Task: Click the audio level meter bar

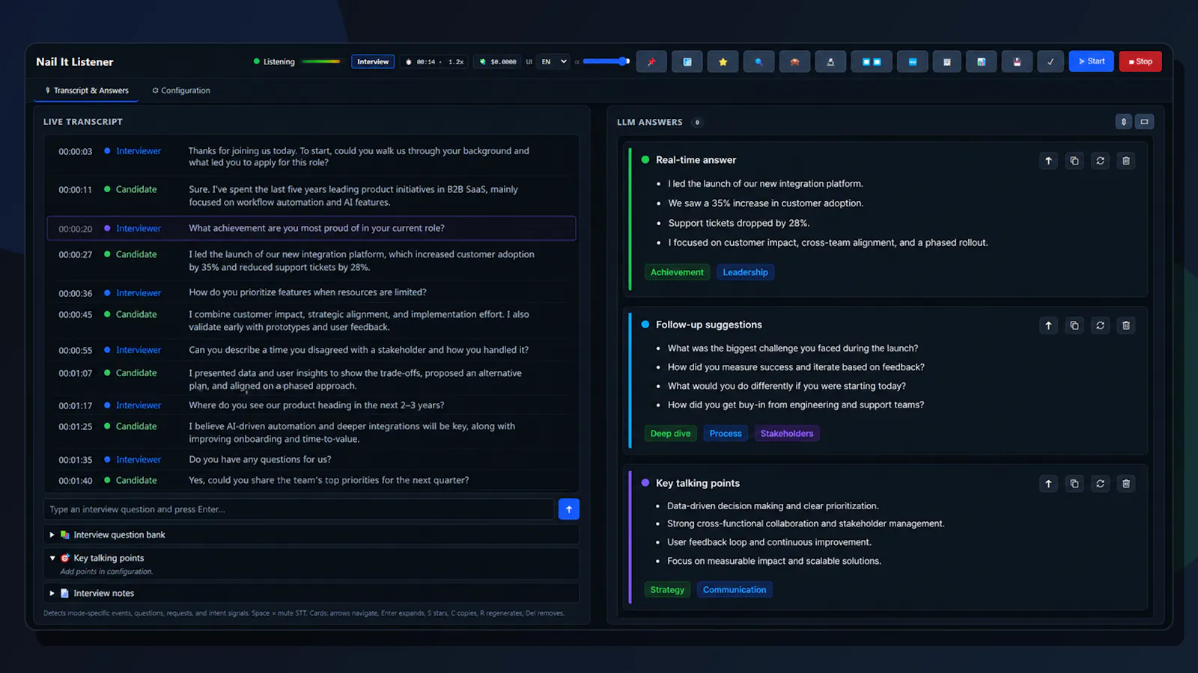Action: pyautogui.click(x=321, y=61)
